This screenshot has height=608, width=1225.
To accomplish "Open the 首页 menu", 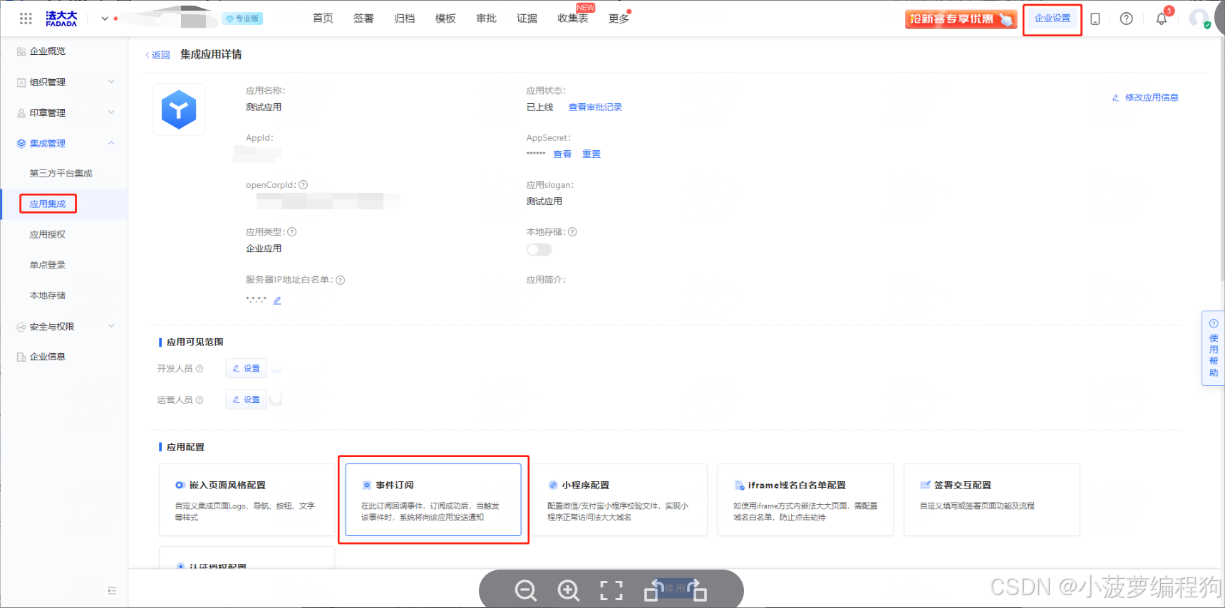I will tap(323, 19).
